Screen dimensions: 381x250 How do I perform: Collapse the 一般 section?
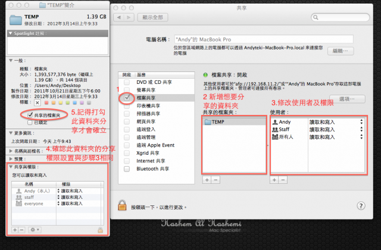point(11,61)
